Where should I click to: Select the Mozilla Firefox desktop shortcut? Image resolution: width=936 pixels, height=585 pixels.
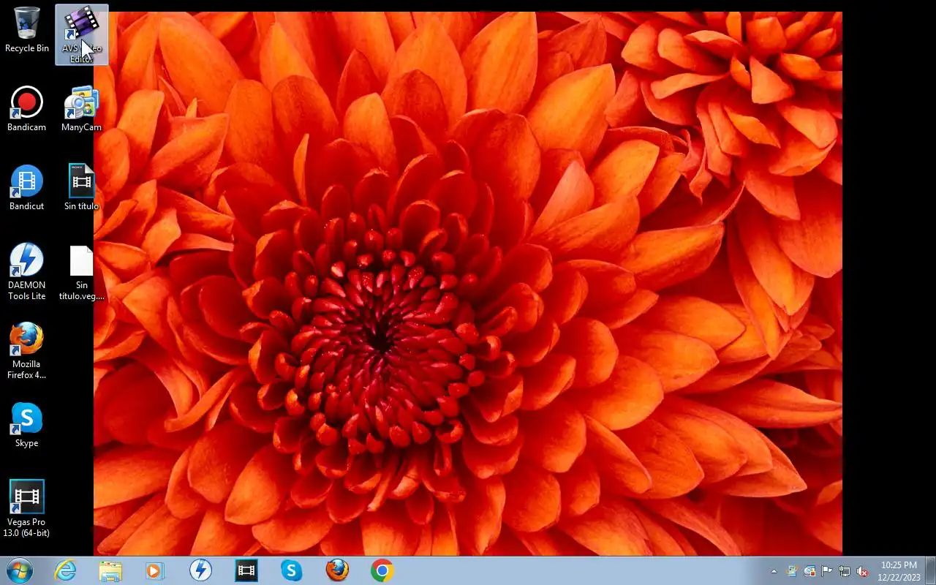(x=27, y=351)
